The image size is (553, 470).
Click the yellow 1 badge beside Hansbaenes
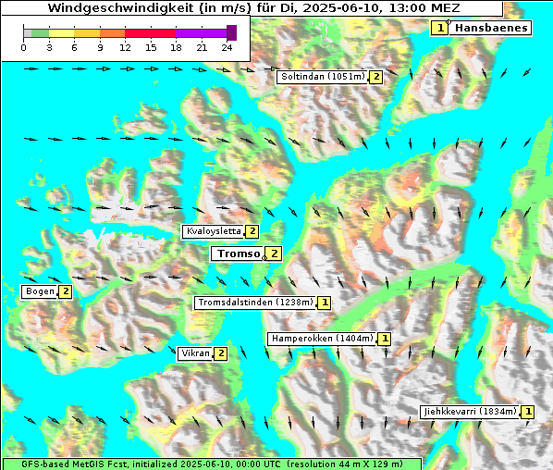[x=439, y=28]
